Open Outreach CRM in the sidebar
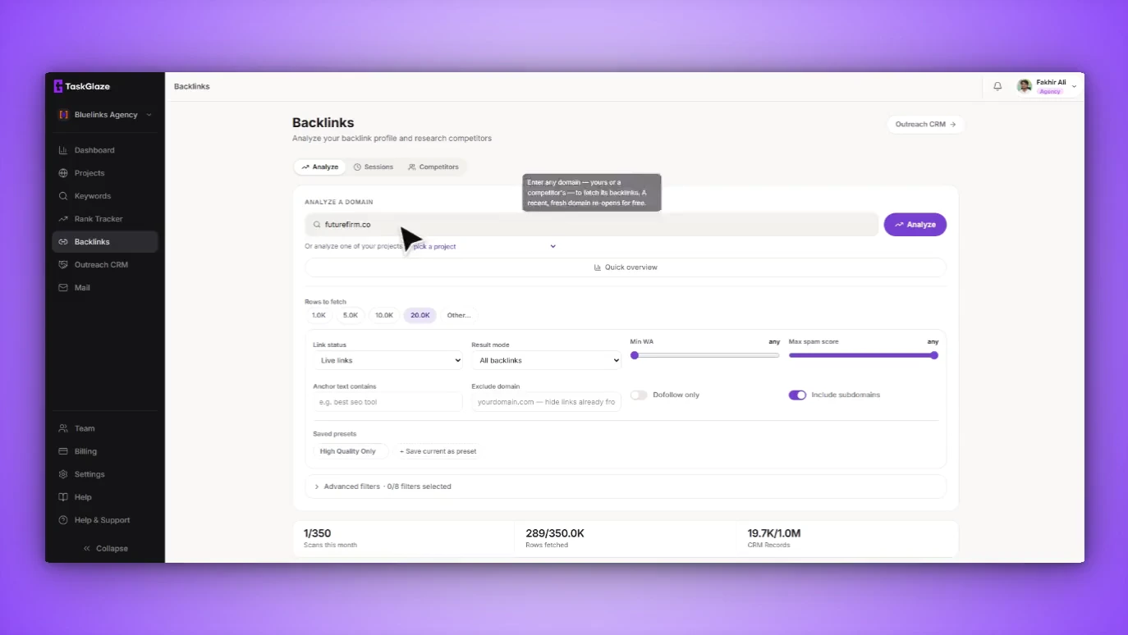The image size is (1128, 635). click(105, 265)
